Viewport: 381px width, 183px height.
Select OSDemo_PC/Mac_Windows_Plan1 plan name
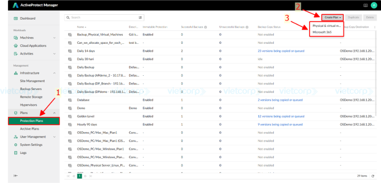point(100,149)
